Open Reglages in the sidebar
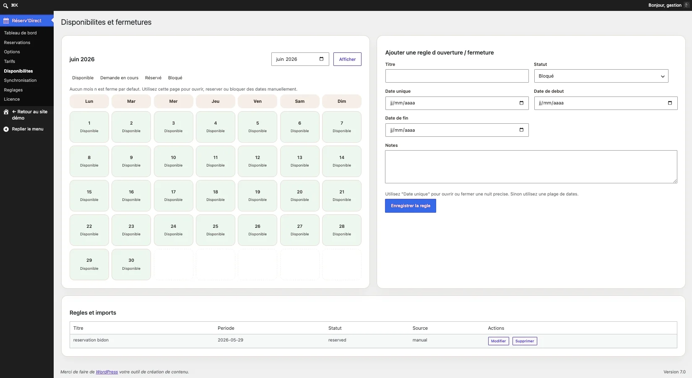692x378 pixels. pyautogui.click(x=13, y=90)
